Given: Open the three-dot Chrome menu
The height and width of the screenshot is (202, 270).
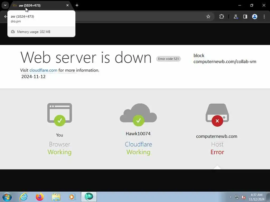Looking at the screenshot, I should tap(264, 17).
